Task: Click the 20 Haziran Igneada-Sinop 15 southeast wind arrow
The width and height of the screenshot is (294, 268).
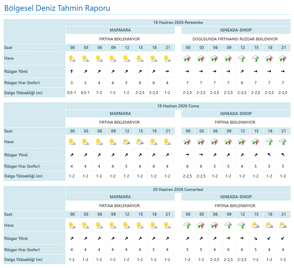Action: (x=255, y=238)
